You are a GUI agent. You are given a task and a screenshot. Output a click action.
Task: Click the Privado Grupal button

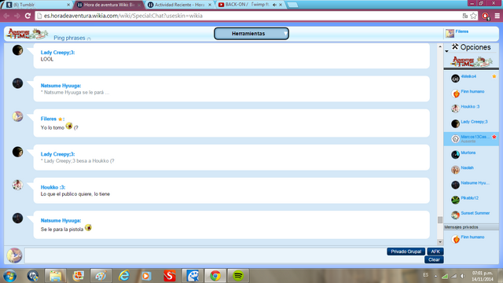(x=406, y=252)
